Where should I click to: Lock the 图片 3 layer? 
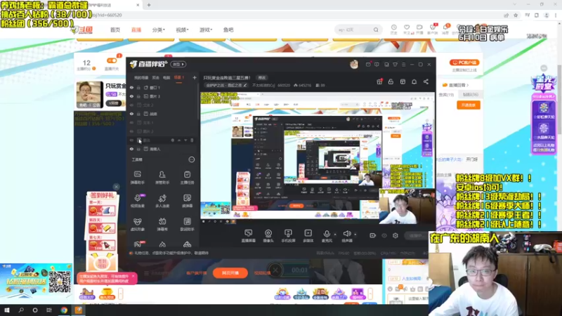click(x=138, y=96)
